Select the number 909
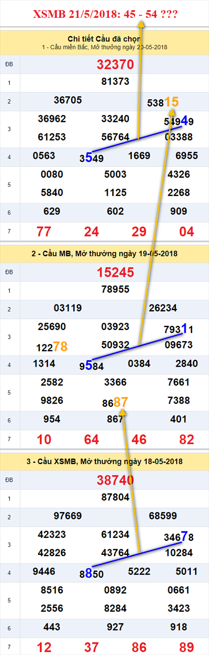 pyautogui.click(x=179, y=211)
